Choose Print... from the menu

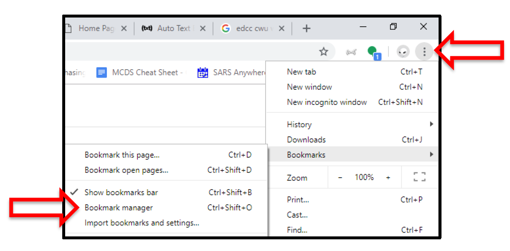(x=352, y=200)
